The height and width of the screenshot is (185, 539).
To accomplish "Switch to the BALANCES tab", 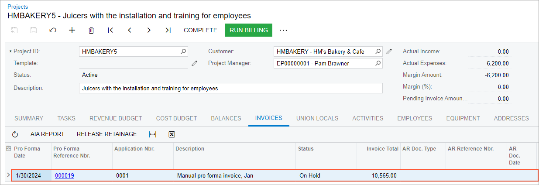I will point(226,118).
